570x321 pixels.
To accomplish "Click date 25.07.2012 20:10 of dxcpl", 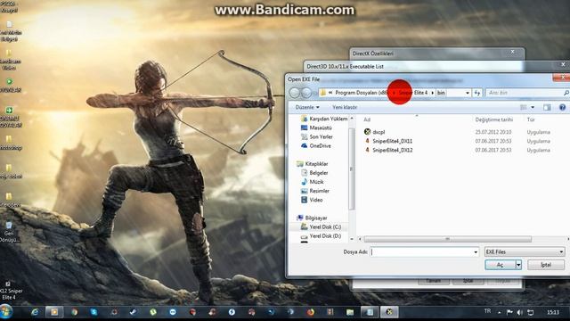I will 493,132.
